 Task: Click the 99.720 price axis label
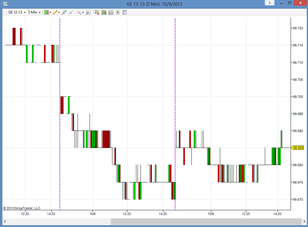pos(298,28)
